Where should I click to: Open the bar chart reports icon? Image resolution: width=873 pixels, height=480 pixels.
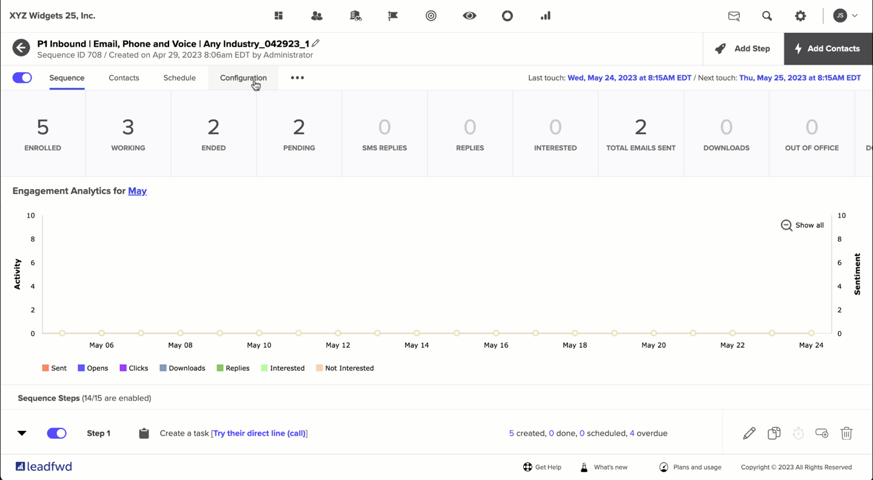(x=546, y=16)
